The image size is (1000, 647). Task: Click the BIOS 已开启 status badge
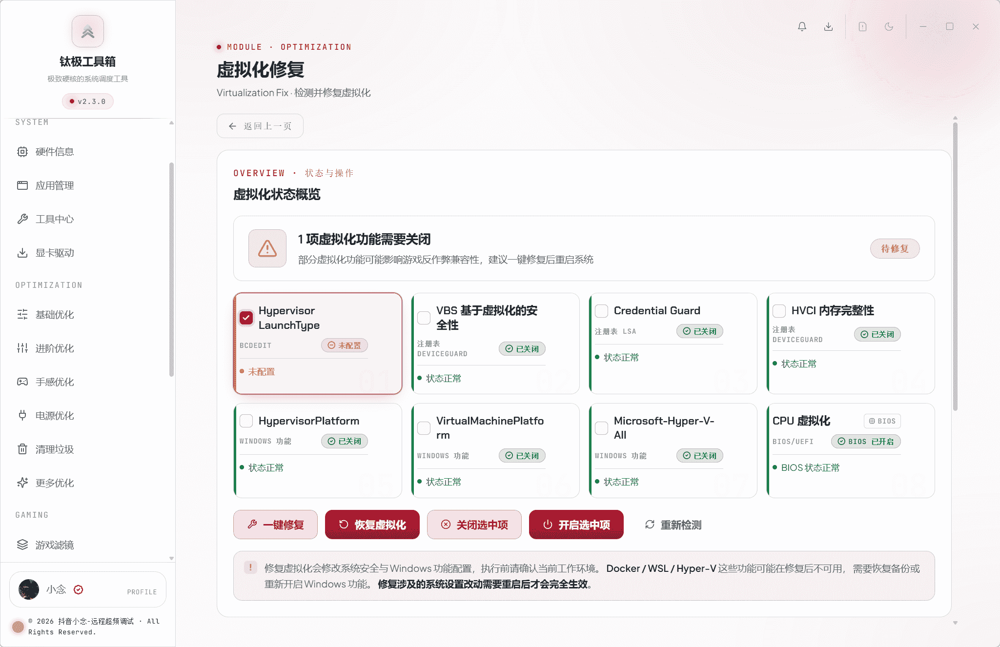866,442
